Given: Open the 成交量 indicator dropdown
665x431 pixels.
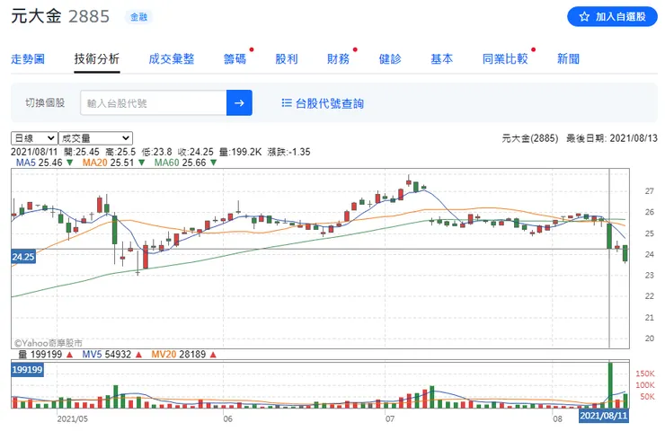Looking at the screenshot, I should (95, 138).
